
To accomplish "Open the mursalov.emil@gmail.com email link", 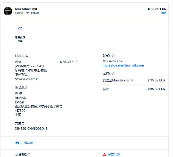I will pos(123,65).
